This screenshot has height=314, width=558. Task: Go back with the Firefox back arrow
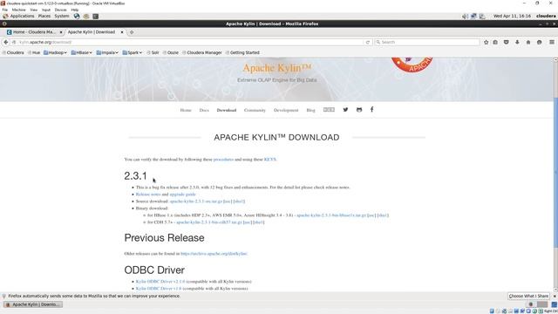coord(6,42)
